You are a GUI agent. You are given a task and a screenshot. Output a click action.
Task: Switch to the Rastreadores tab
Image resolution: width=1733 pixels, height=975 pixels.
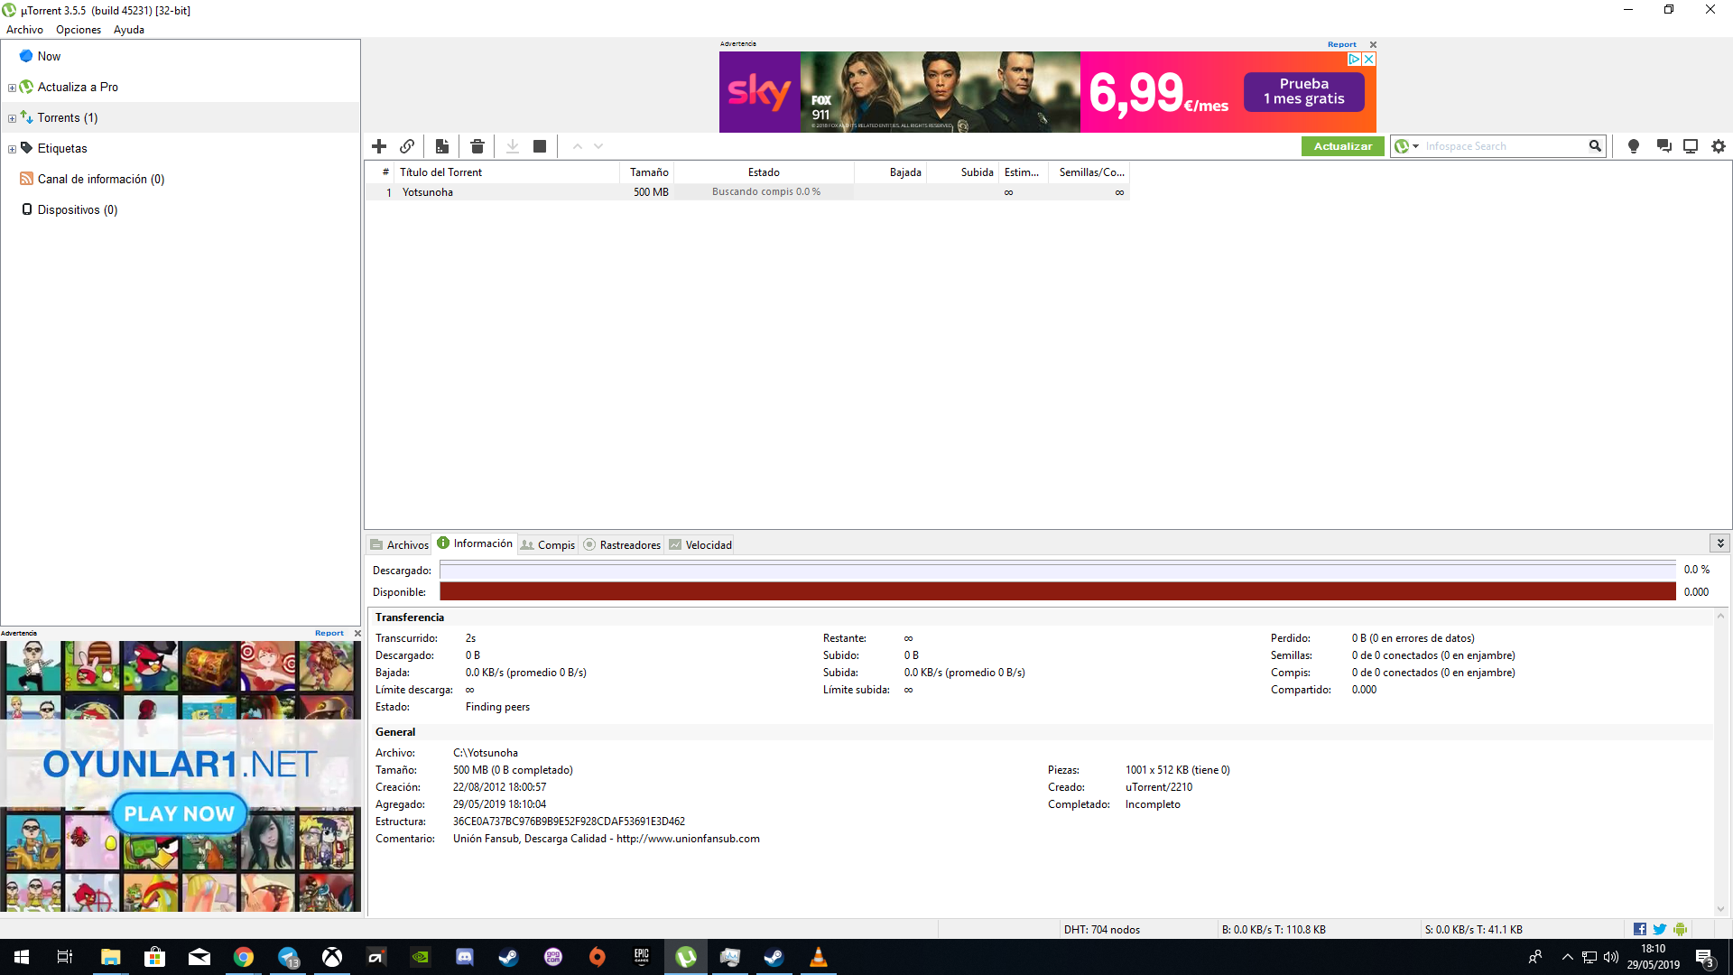point(622,544)
